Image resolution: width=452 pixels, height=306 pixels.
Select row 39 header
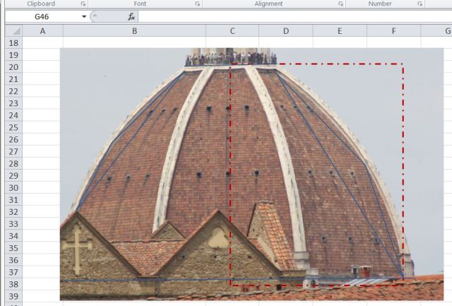tap(12, 295)
